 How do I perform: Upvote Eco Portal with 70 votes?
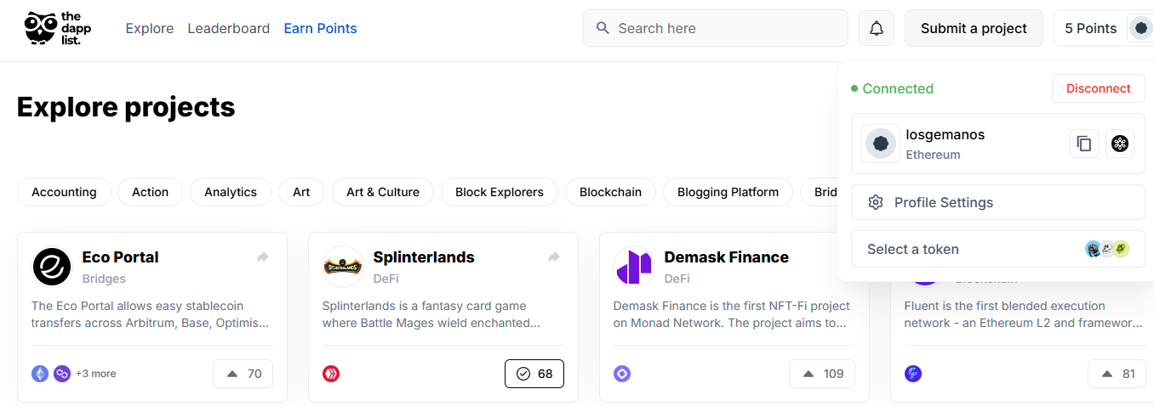tap(243, 374)
